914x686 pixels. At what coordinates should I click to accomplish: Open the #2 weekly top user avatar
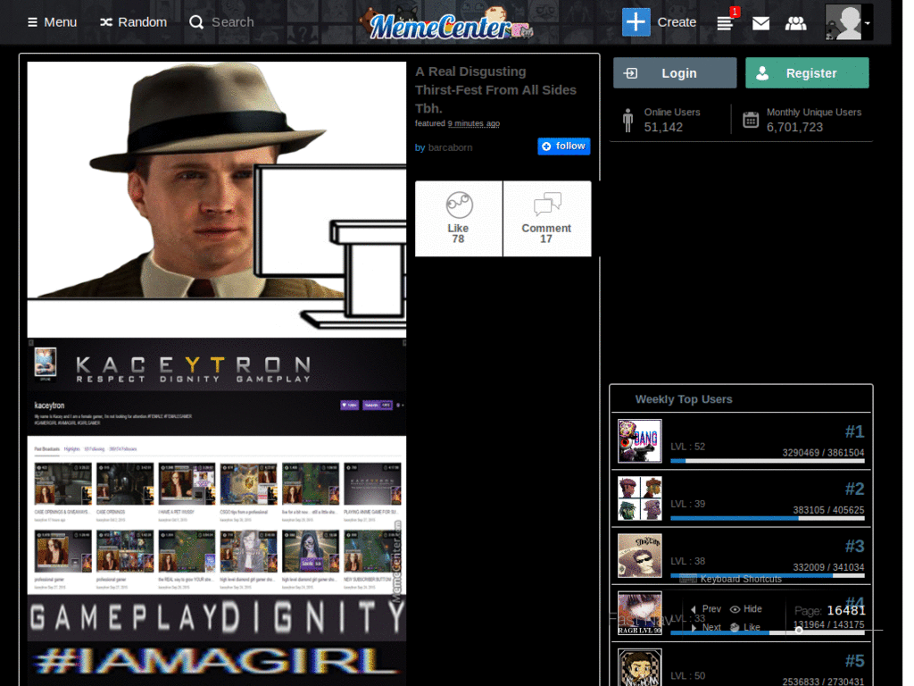639,498
